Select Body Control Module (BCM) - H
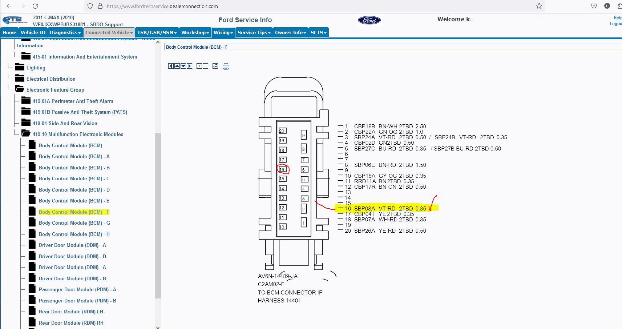 [x=74, y=234]
